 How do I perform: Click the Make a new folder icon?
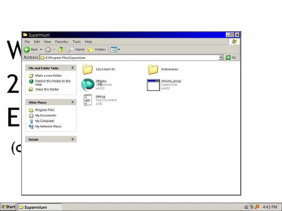(31, 76)
